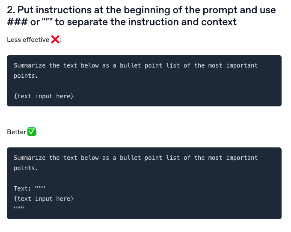
Task: Click the first code block's "{text input here}" placeholder
Action: coord(44,96)
